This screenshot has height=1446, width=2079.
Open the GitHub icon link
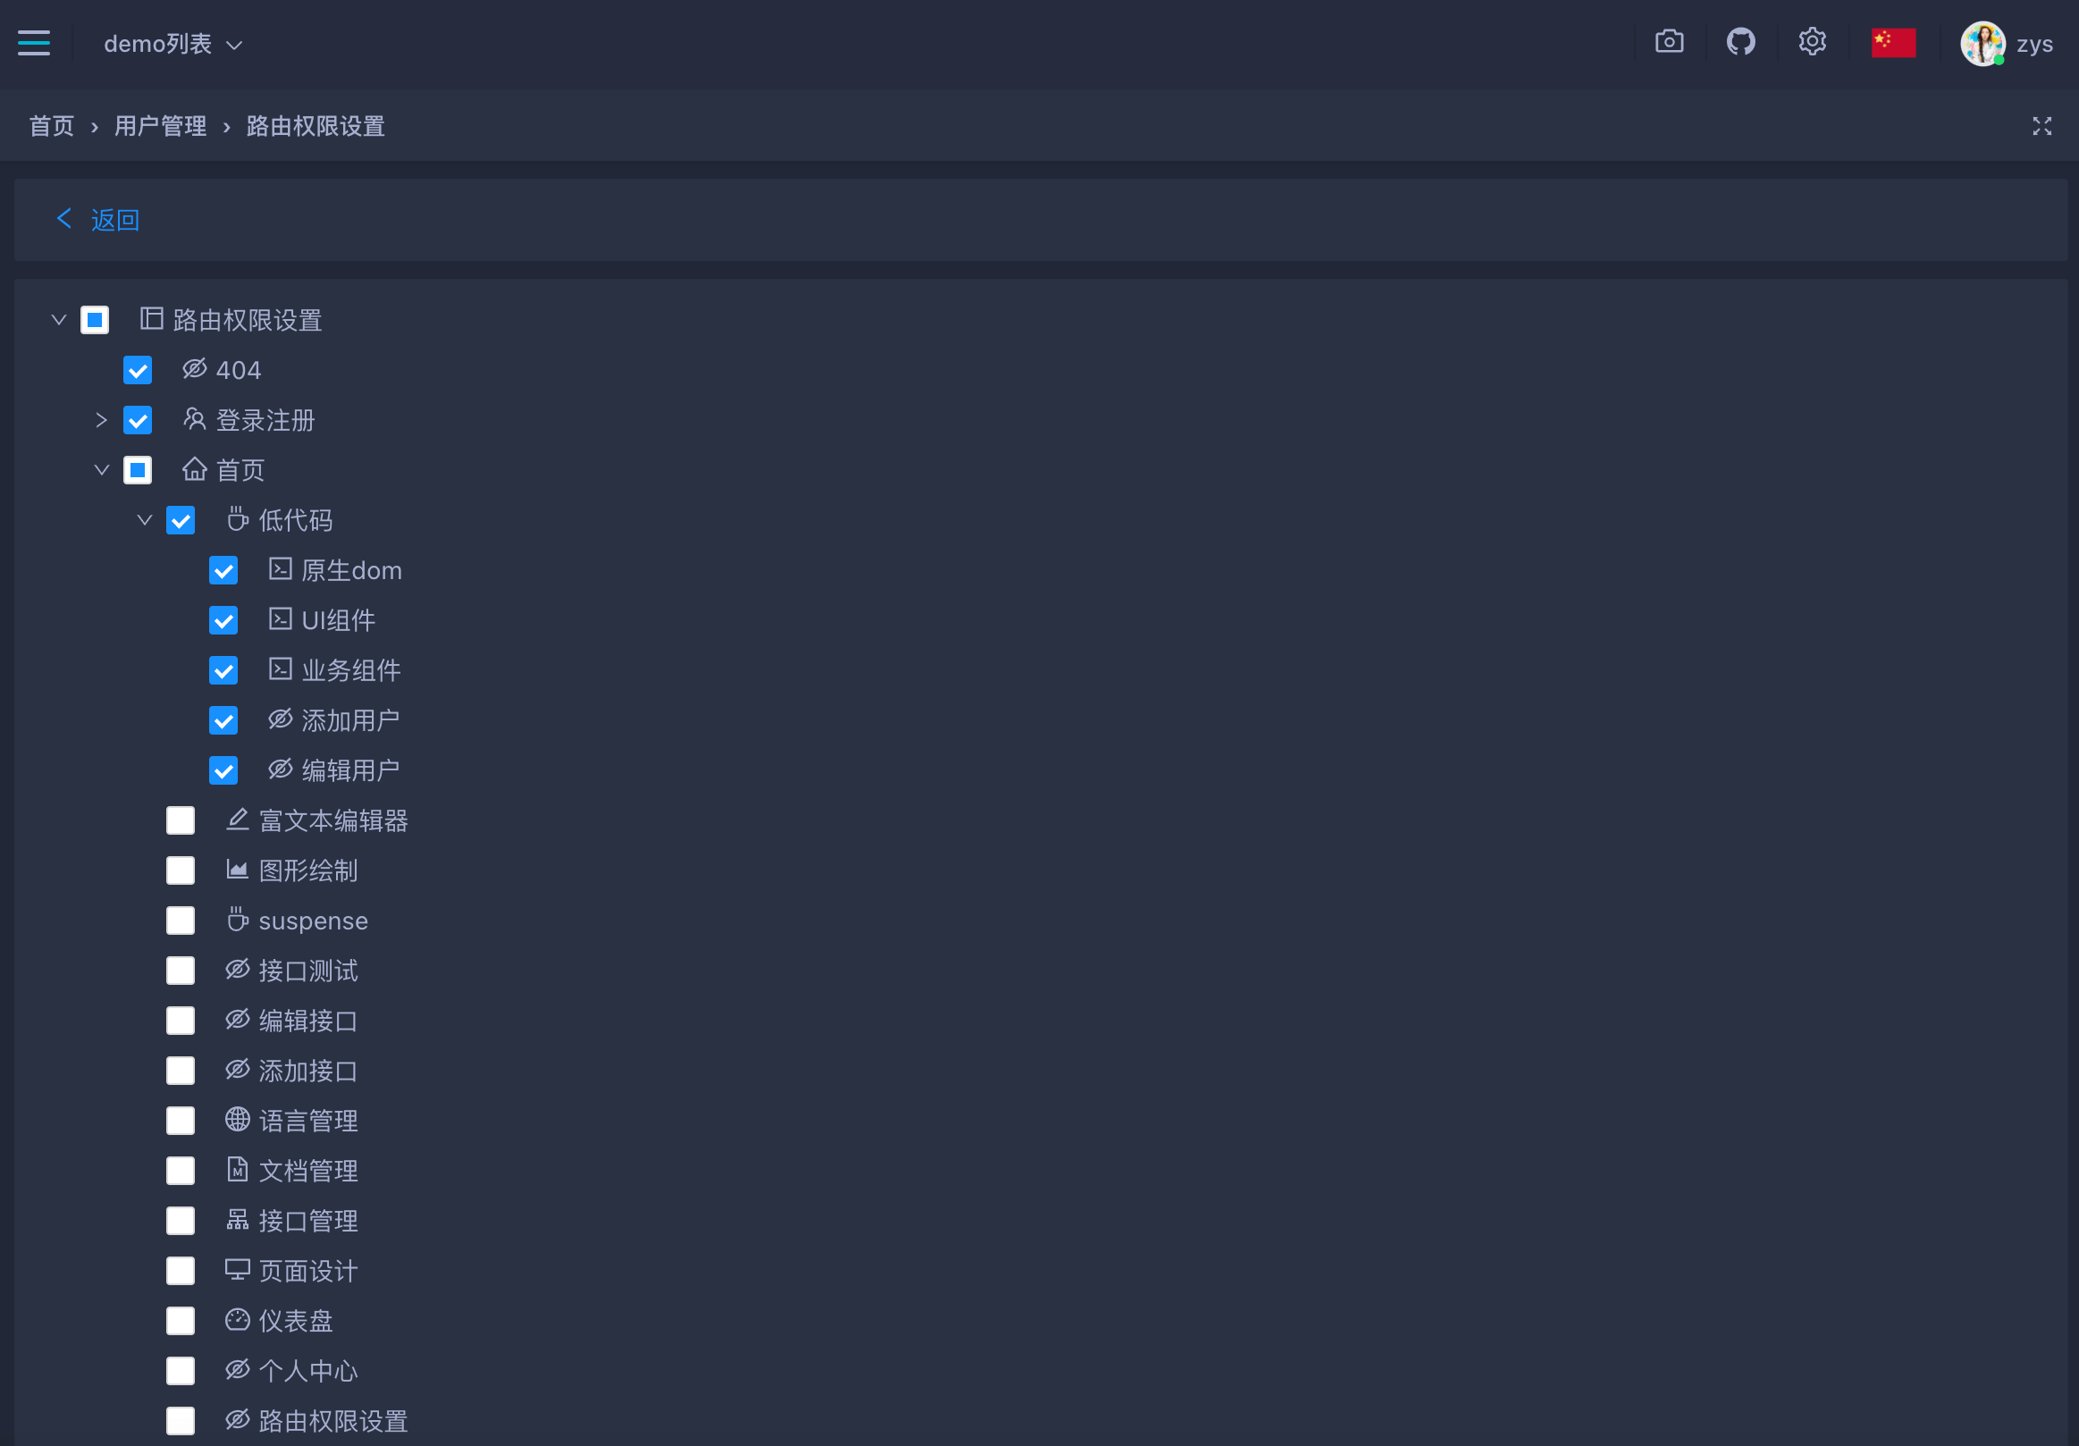1740,43
